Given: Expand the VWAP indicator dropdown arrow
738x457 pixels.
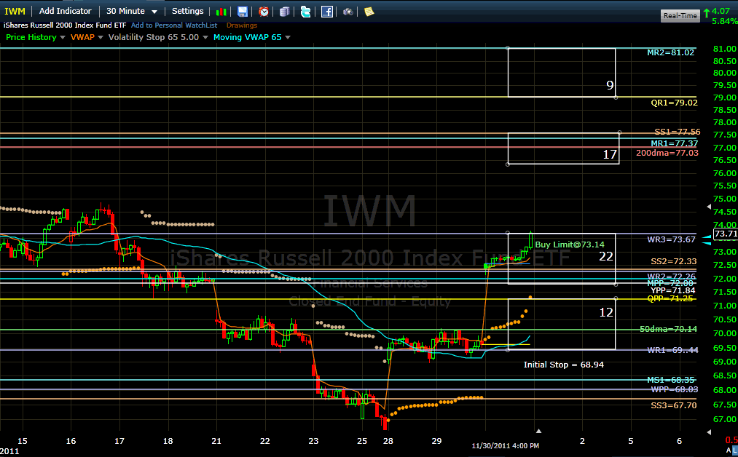Looking at the screenshot, I should click(101, 37).
